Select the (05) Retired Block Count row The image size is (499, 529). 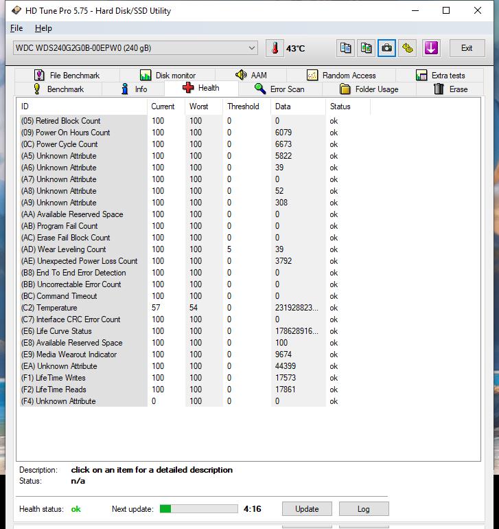pyautogui.click(x=195, y=121)
